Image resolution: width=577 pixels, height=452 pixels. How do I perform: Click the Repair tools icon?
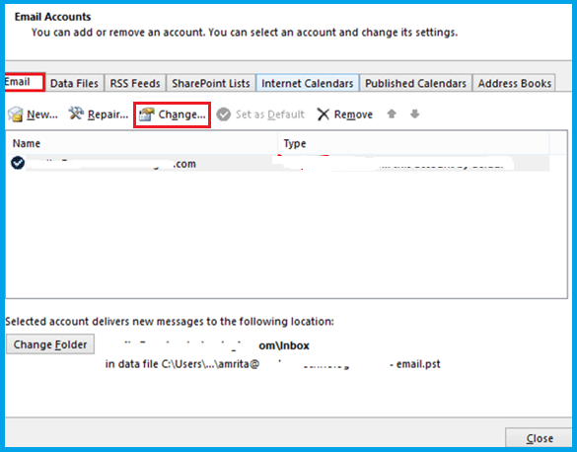[x=76, y=113]
